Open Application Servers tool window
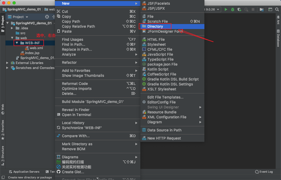 [x=24, y=172]
